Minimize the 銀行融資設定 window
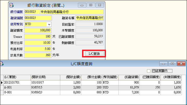Viewport: 187px width, 105px height. [82, 5]
